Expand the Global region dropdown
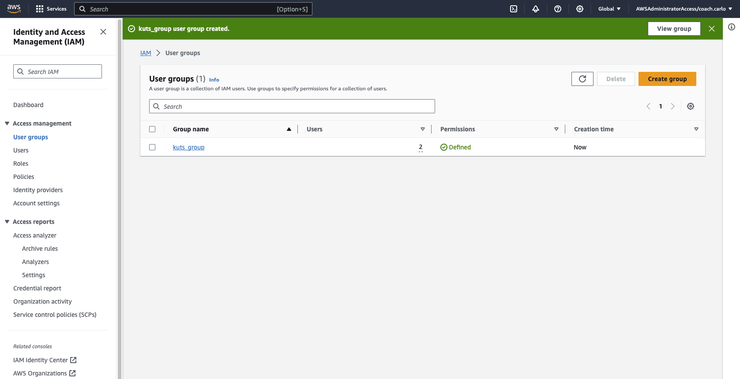The height and width of the screenshot is (379, 740). [x=609, y=9]
